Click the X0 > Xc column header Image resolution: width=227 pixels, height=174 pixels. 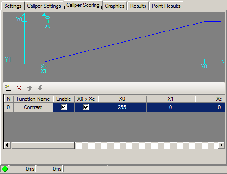(86, 99)
